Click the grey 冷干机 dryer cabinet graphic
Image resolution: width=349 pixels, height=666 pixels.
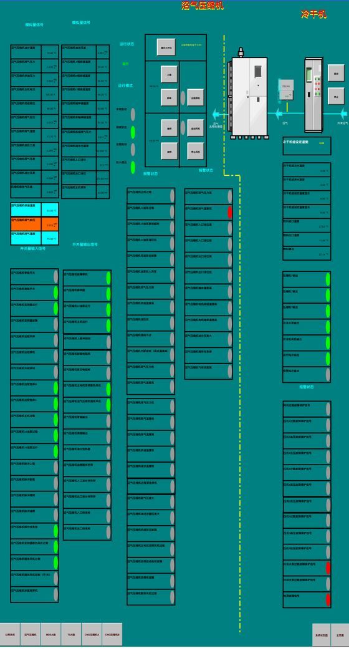313,95
